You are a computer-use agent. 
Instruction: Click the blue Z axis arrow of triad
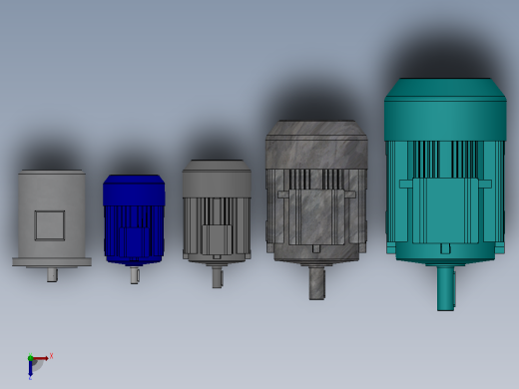[x=30, y=369]
